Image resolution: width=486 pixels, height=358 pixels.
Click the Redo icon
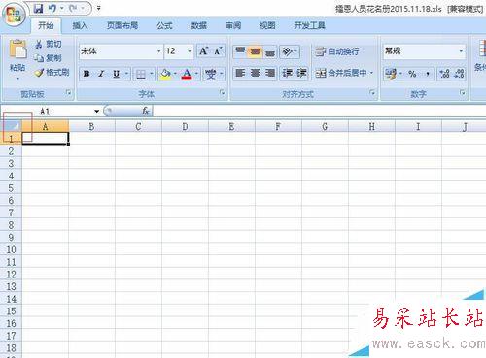tap(73, 9)
